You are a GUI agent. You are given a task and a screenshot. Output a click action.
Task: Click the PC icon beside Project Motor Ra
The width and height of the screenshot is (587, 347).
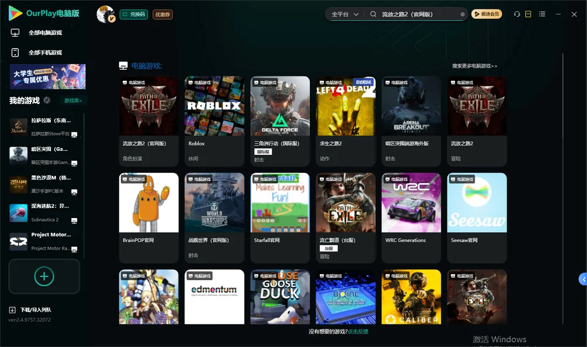click(x=74, y=250)
